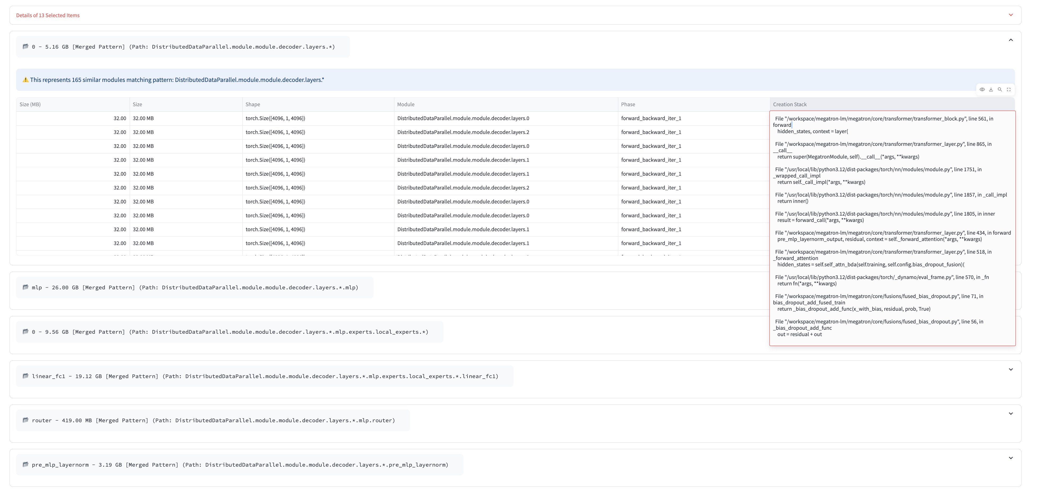This screenshot has width=1053, height=492.
Task: Click the Module column header
Action: click(406, 104)
